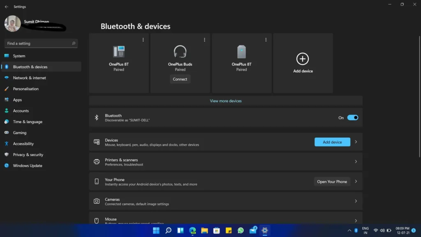This screenshot has height=237, width=421.
Task: Connect the OnePlus Buds
Action: pyautogui.click(x=180, y=79)
